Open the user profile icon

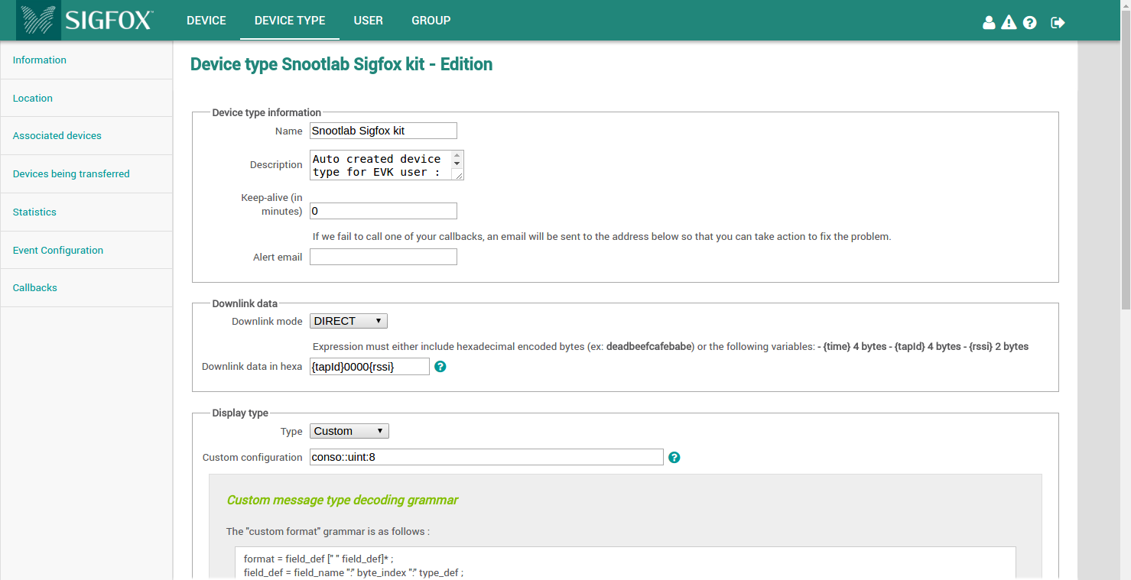tap(989, 22)
